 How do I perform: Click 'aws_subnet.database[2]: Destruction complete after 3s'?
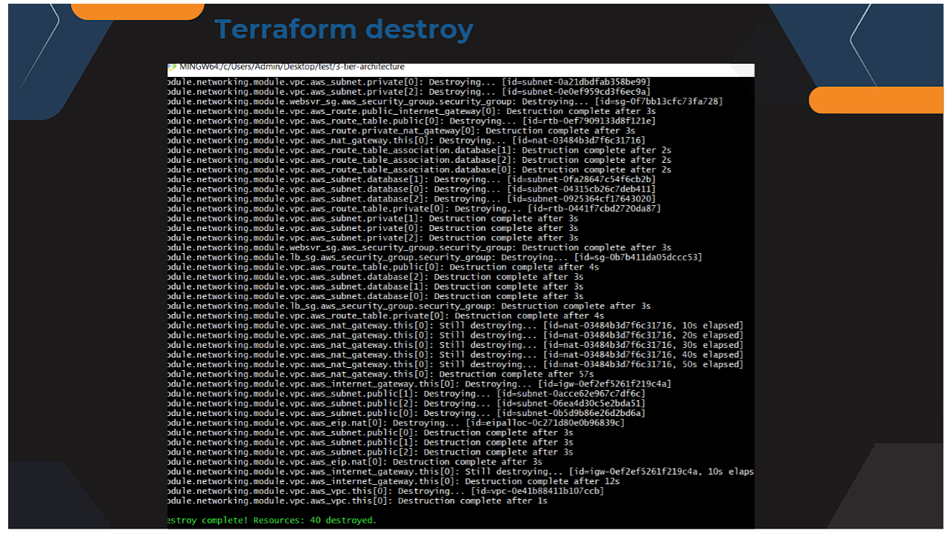[x=376, y=276]
